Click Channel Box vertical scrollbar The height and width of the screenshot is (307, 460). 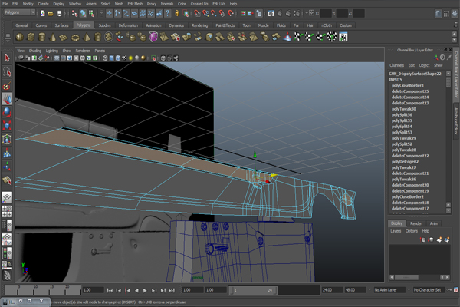449,142
